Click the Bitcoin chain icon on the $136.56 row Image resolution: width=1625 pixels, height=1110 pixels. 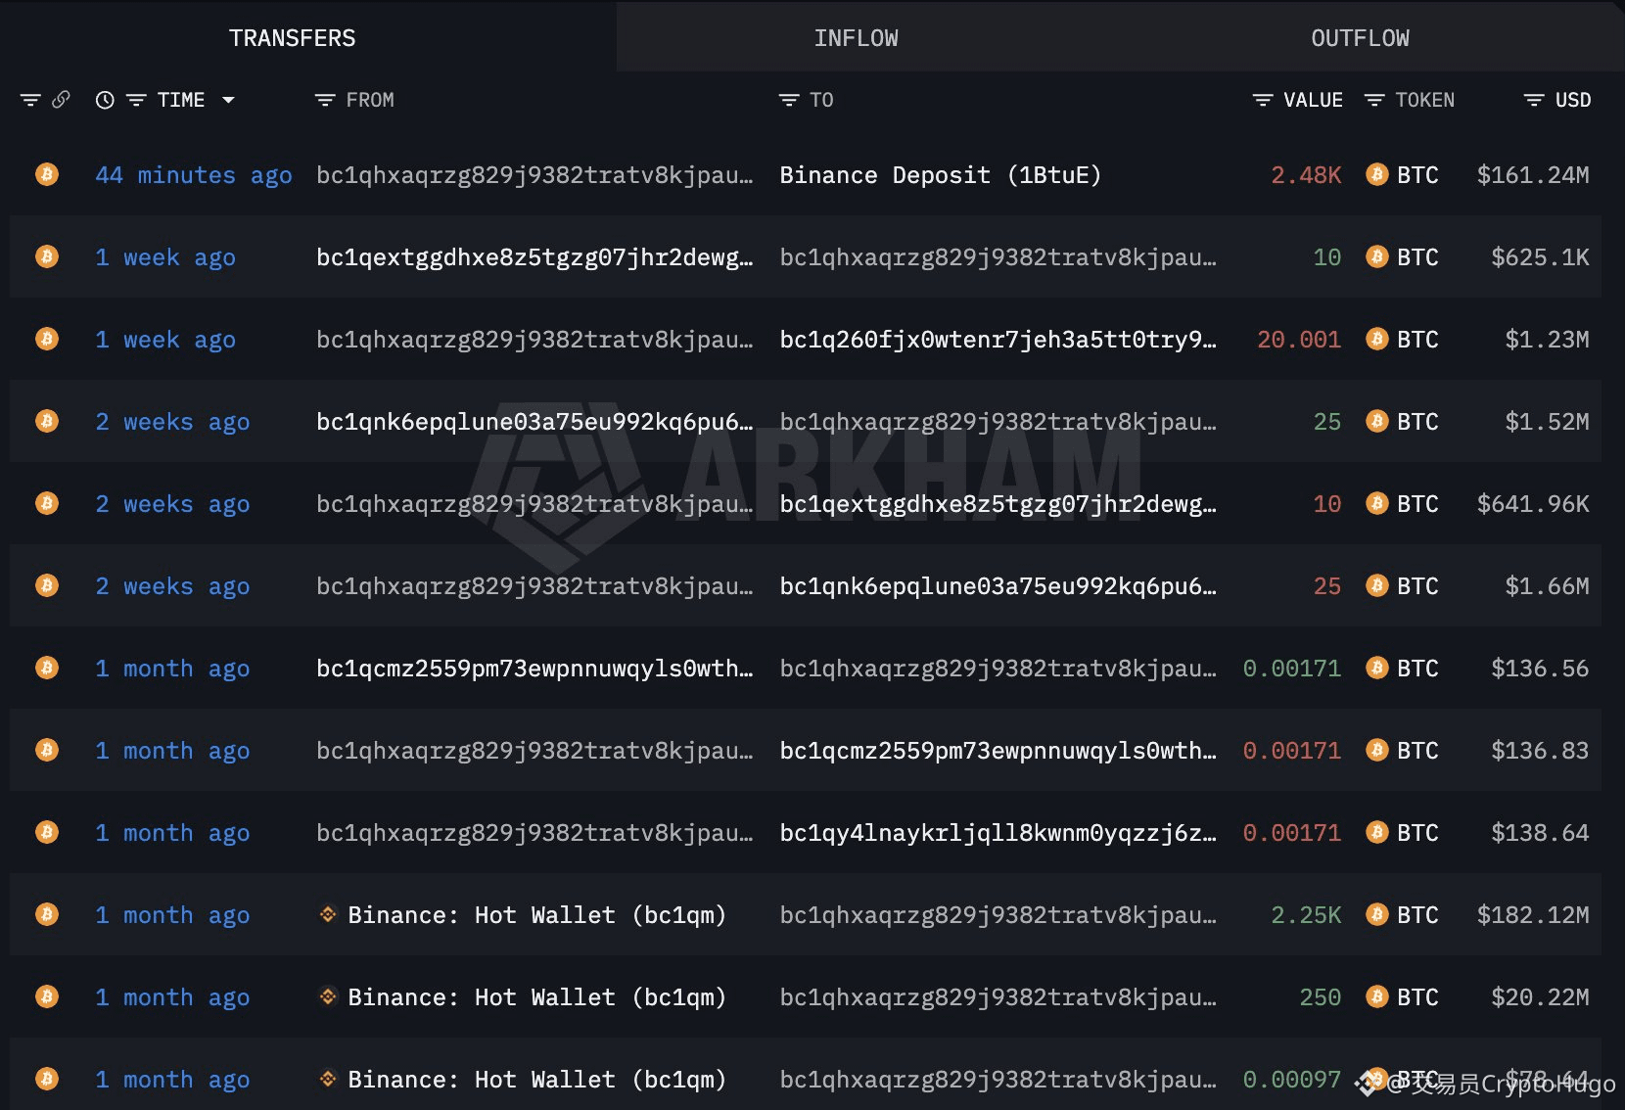(x=47, y=668)
